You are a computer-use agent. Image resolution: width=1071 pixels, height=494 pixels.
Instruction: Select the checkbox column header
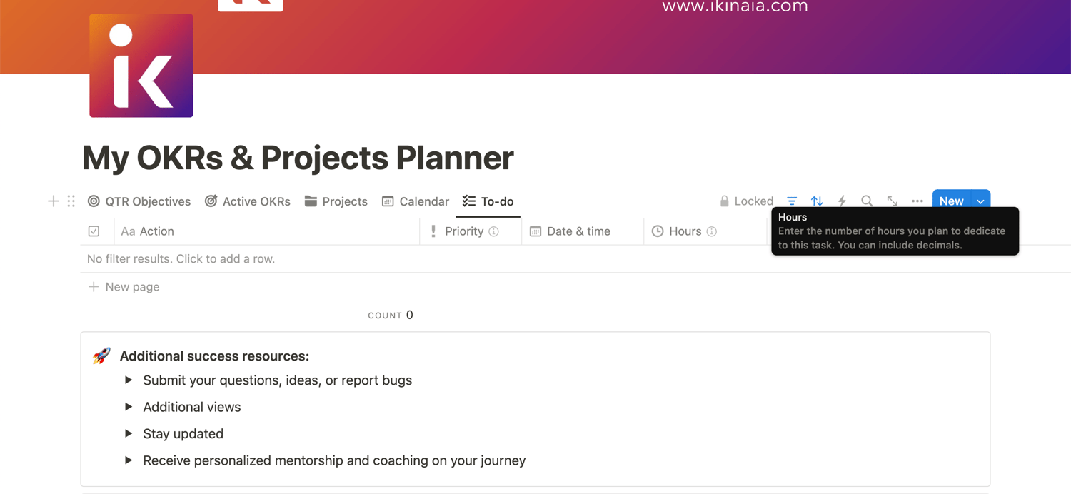(94, 231)
